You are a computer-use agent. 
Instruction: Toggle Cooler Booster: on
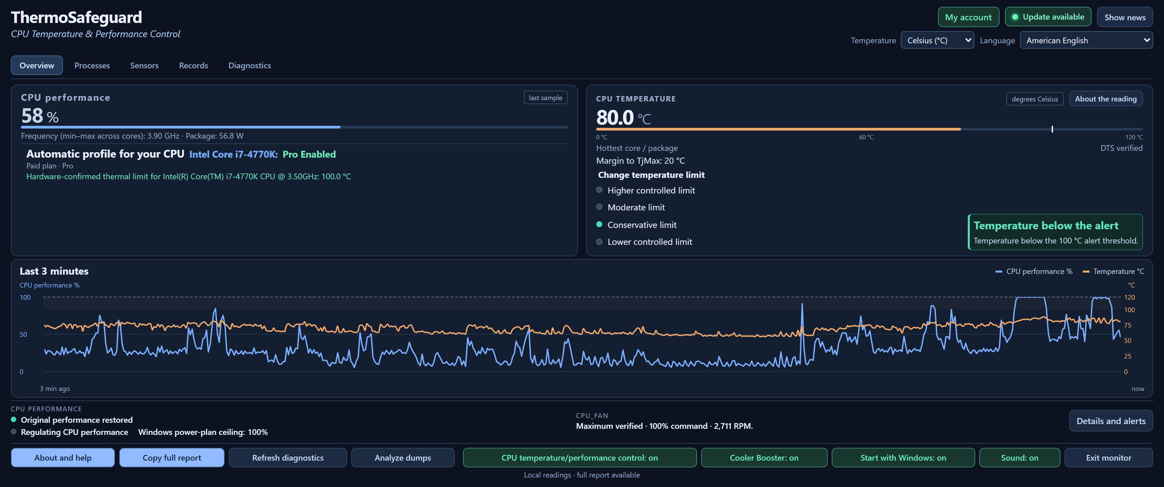764,458
